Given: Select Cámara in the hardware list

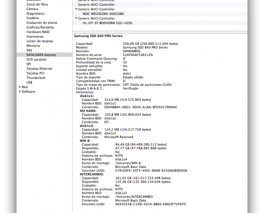Looking at the screenshot, I should click(32, 9).
